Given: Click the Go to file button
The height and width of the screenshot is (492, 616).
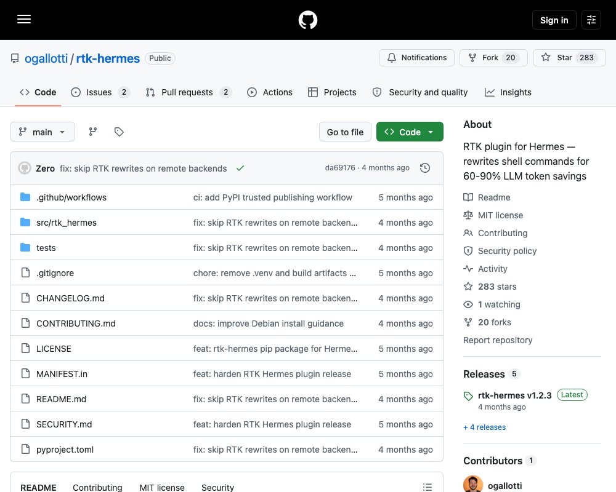Looking at the screenshot, I should point(345,132).
